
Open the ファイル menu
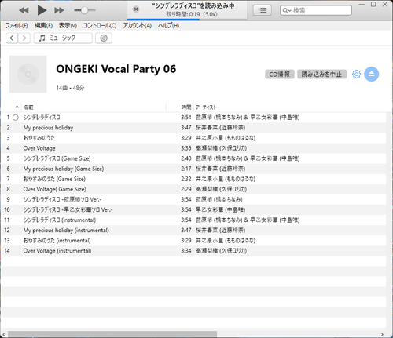tap(17, 26)
